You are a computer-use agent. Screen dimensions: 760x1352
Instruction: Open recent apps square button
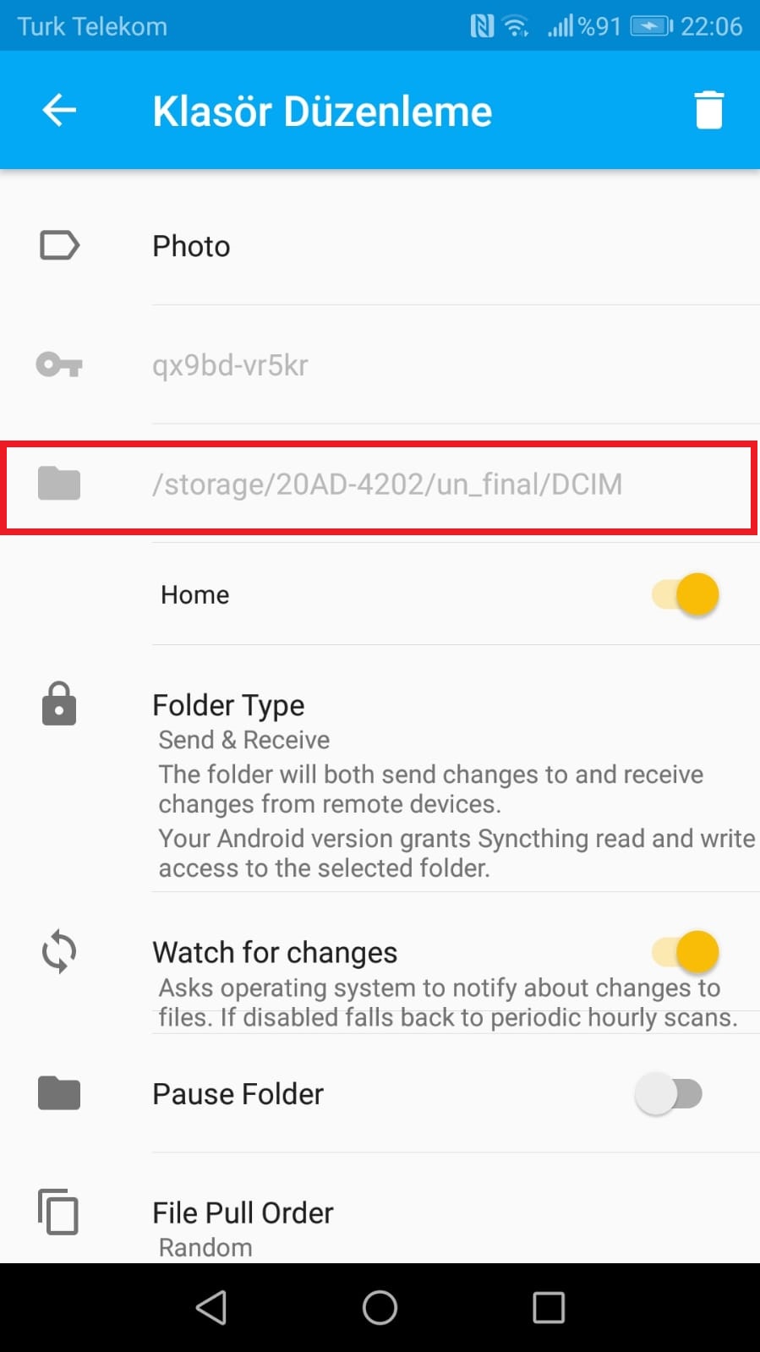click(549, 1307)
